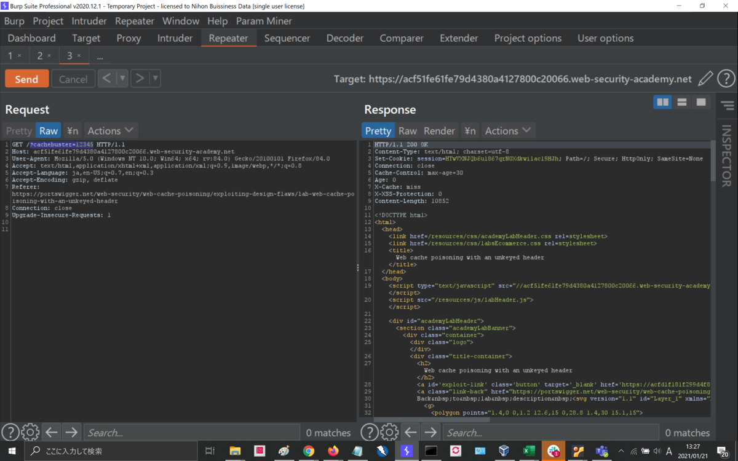
Task: Open the Request Actions dropdown
Action: tap(111, 130)
